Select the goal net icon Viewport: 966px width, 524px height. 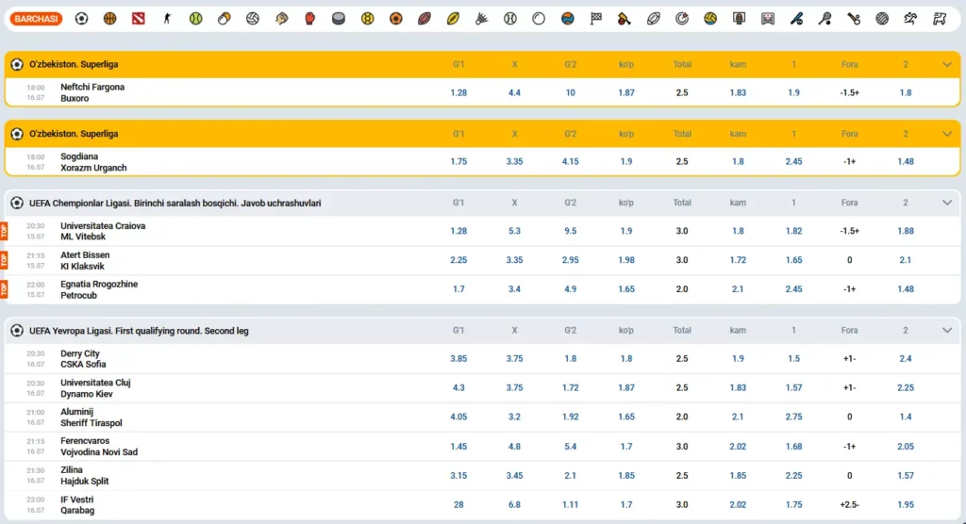(x=768, y=19)
